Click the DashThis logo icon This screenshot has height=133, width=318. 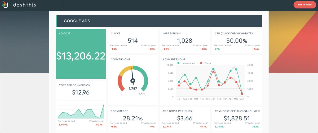(x=5, y=5)
